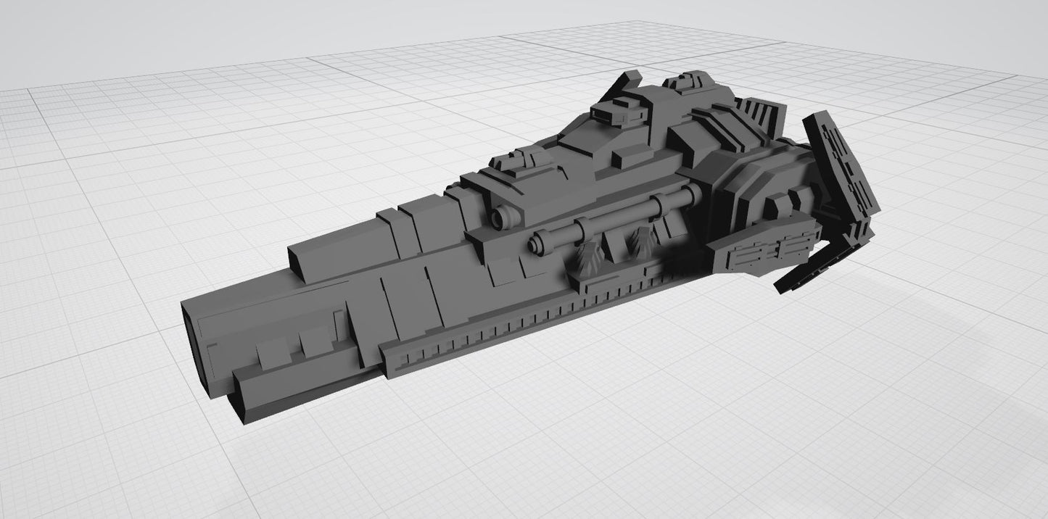Click the rearmost top turret
1048x519 pixels.
pos(685,81)
